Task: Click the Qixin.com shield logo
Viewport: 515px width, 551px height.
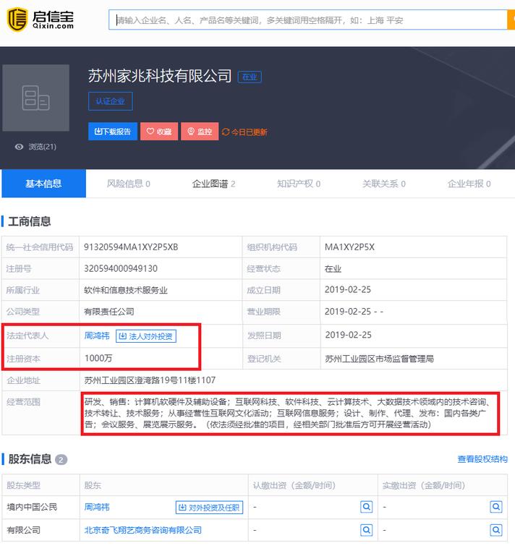Action: coord(17,20)
